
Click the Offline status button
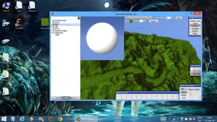pos(66,98)
